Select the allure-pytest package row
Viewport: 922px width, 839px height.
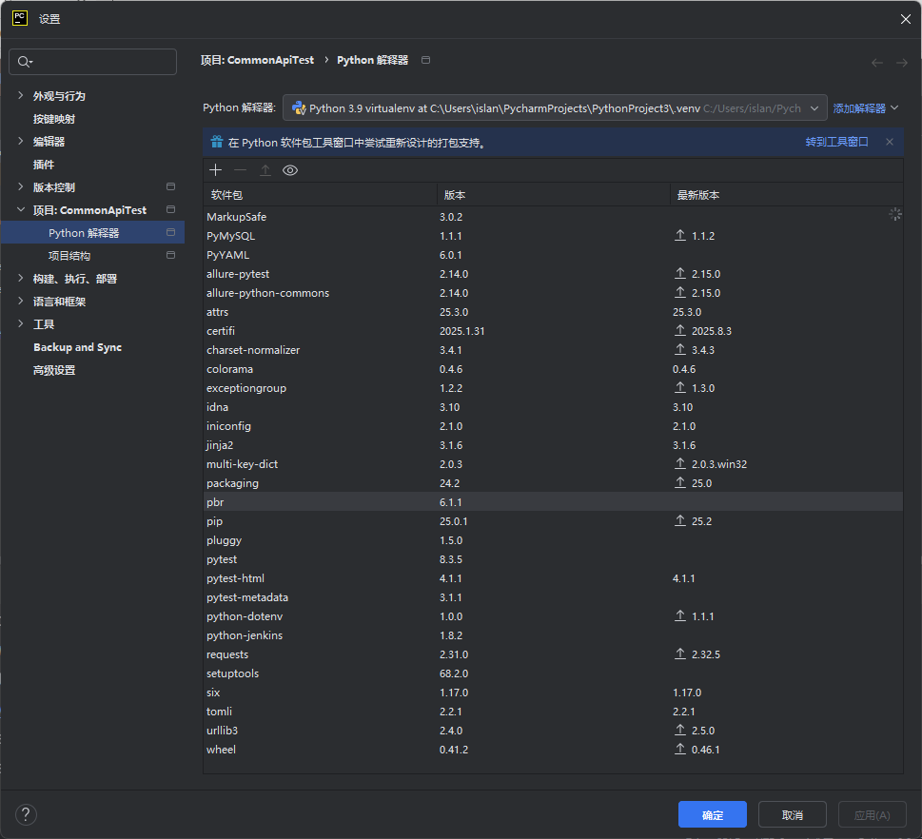(553, 273)
